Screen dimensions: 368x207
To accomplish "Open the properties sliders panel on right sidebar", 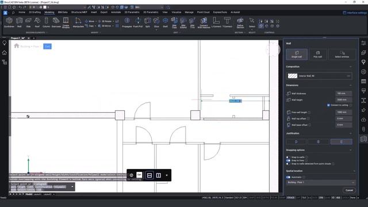I will tap(363, 43).
